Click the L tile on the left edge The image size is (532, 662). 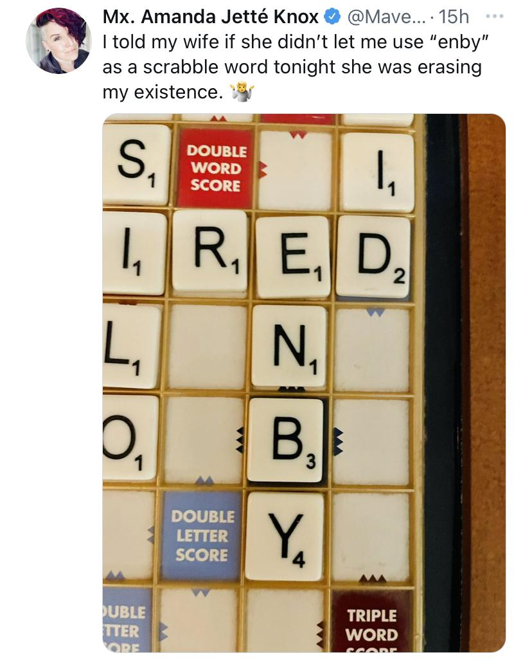pos(132,345)
